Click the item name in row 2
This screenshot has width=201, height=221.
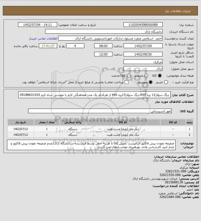(123, 135)
